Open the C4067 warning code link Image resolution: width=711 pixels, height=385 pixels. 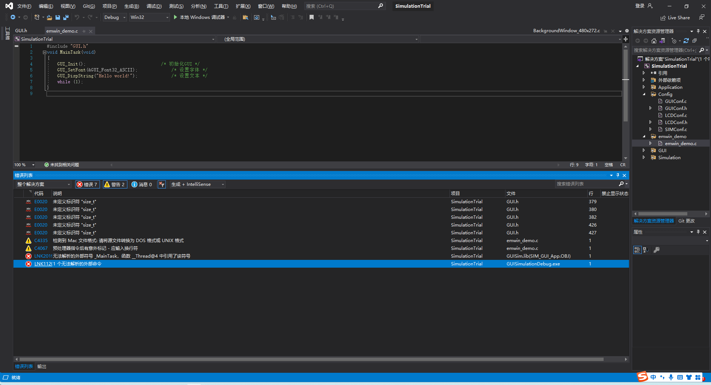[x=41, y=248]
